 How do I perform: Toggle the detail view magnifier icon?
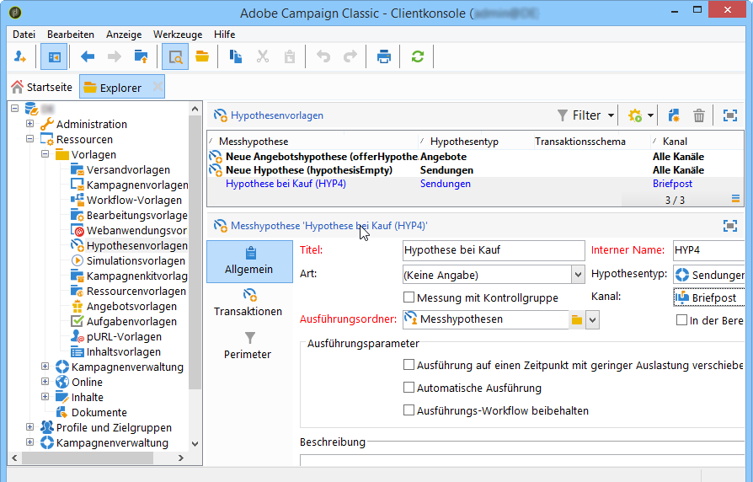pyautogui.click(x=175, y=56)
